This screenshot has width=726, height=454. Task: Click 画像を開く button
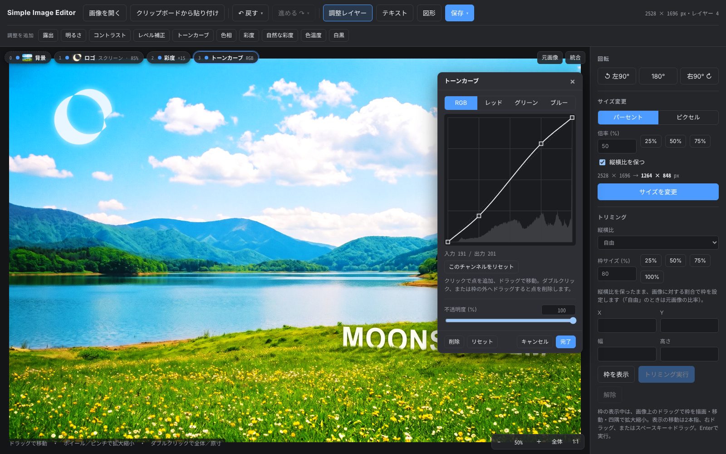[x=105, y=13]
